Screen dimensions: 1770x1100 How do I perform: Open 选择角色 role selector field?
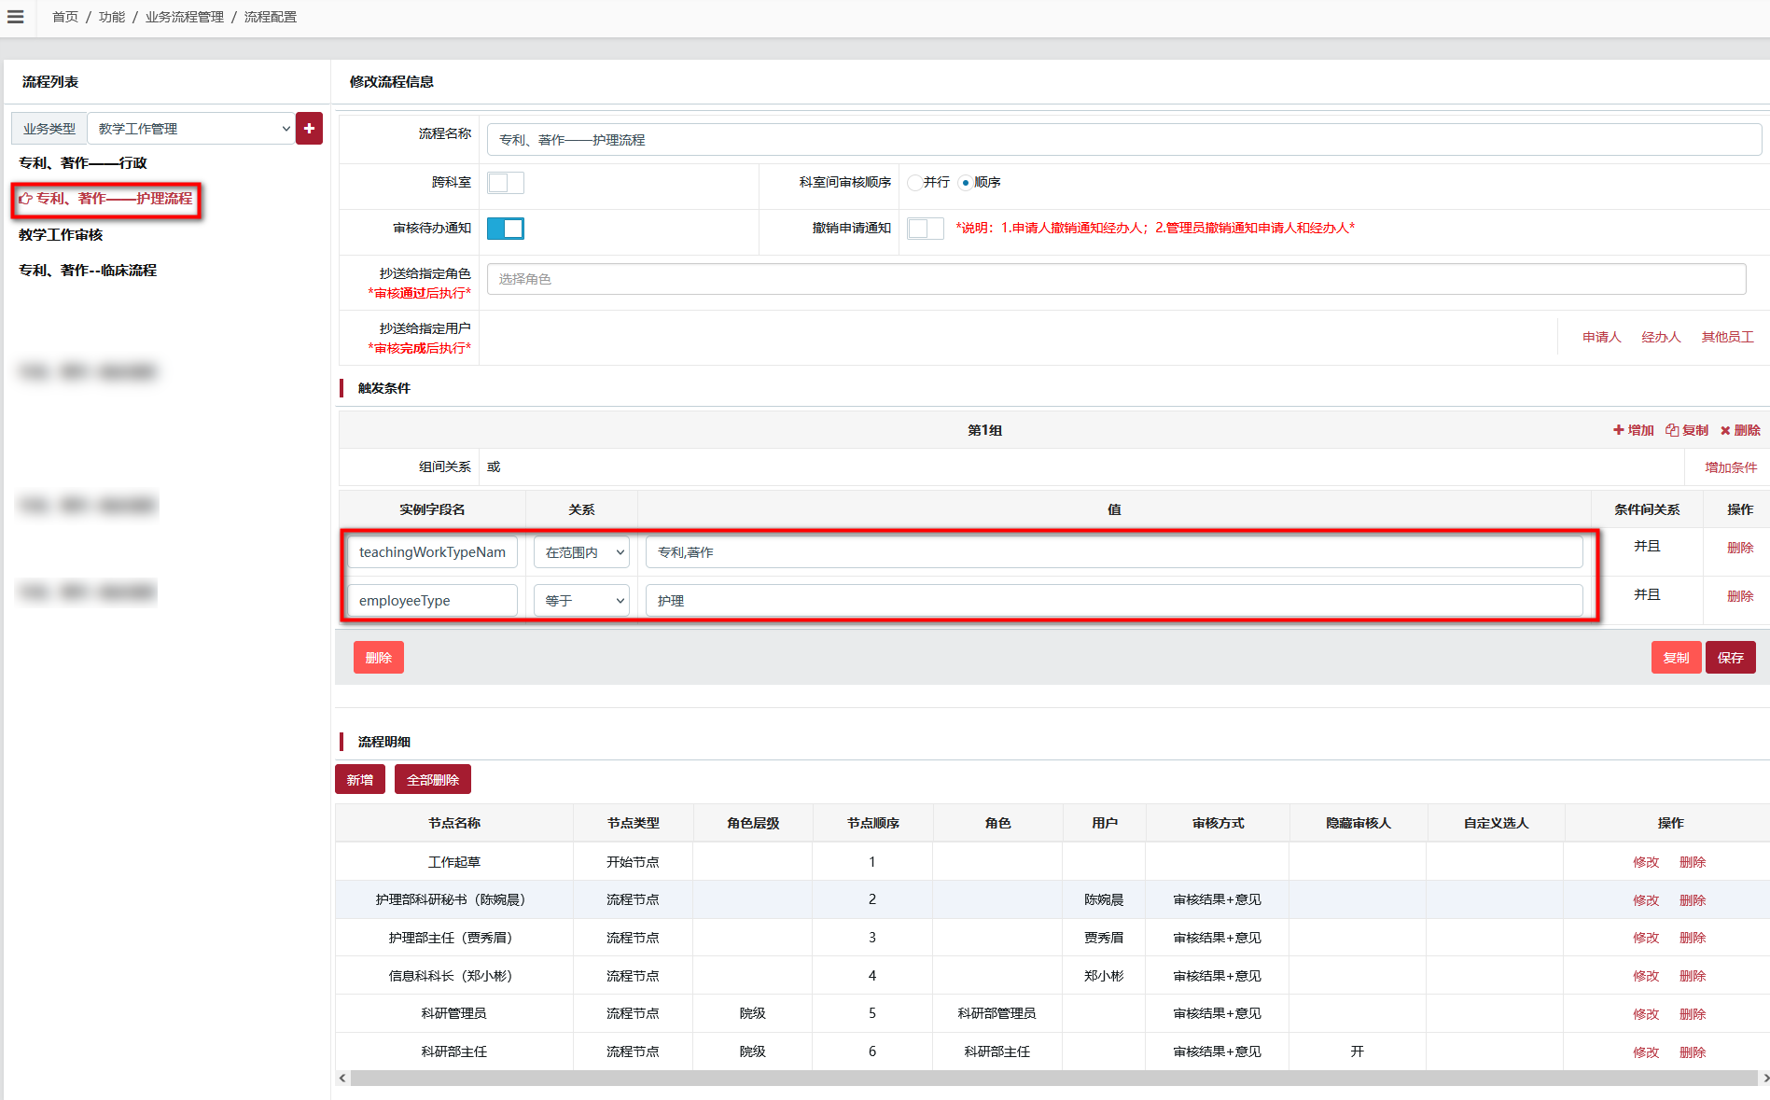tap(1116, 279)
